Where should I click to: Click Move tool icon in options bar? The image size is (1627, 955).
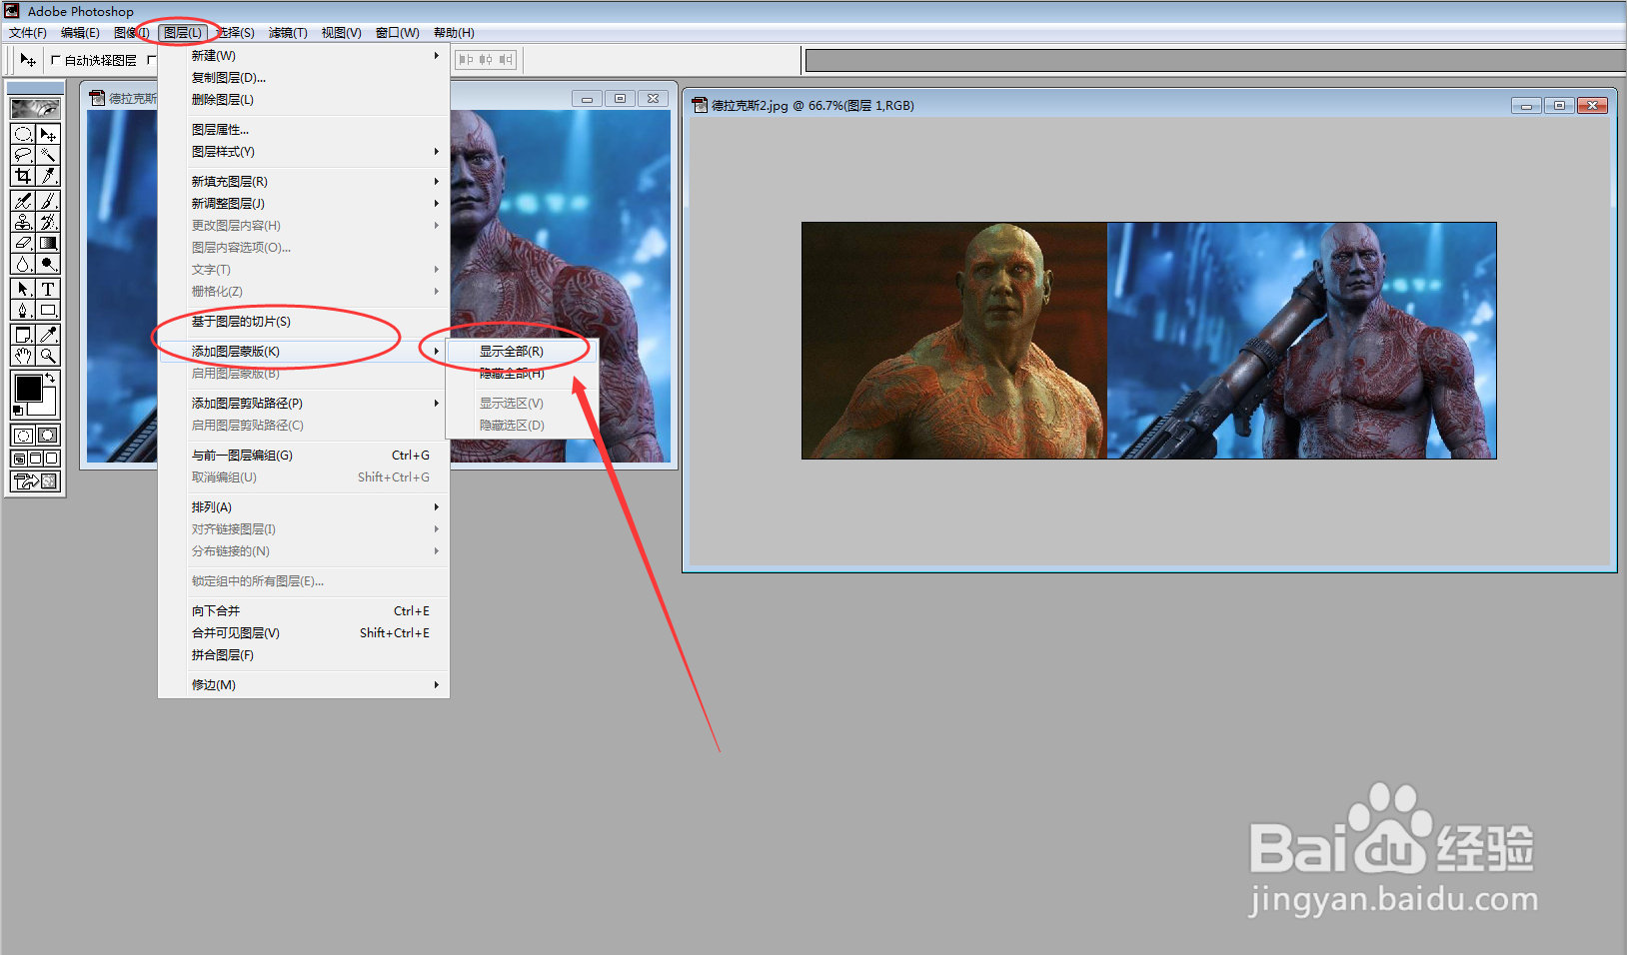click(28, 60)
